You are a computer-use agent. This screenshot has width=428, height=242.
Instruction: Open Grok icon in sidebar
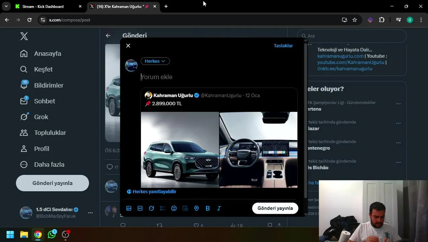[x=24, y=117]
